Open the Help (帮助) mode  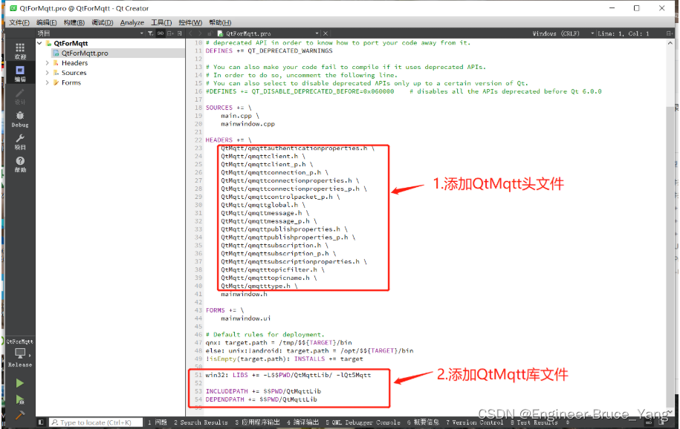(x=20, y=164)
